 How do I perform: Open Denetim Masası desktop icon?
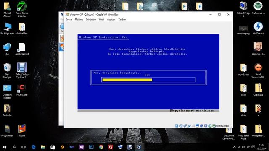click(7, 91)
